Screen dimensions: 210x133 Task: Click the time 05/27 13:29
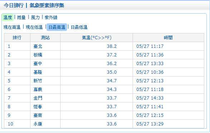pyautogui.click(x=150, y=124)
